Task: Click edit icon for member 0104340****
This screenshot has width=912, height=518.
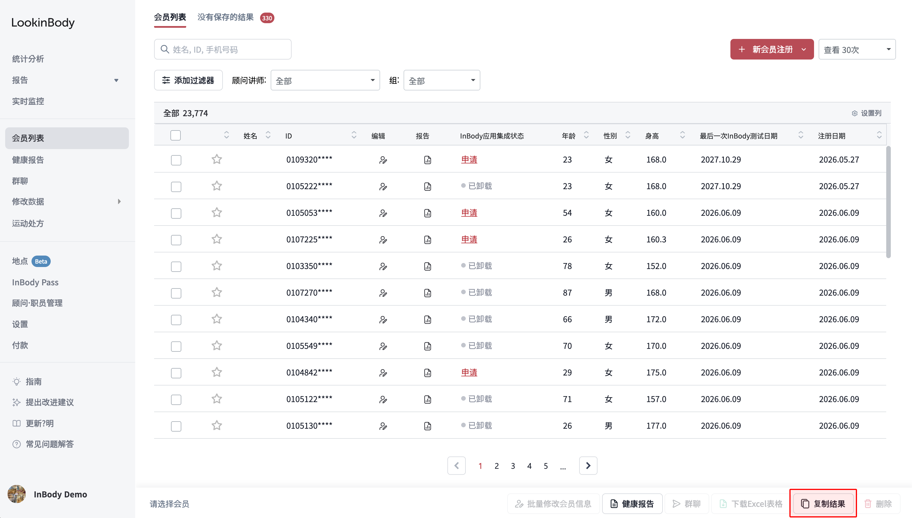Action: coord(383,319)
